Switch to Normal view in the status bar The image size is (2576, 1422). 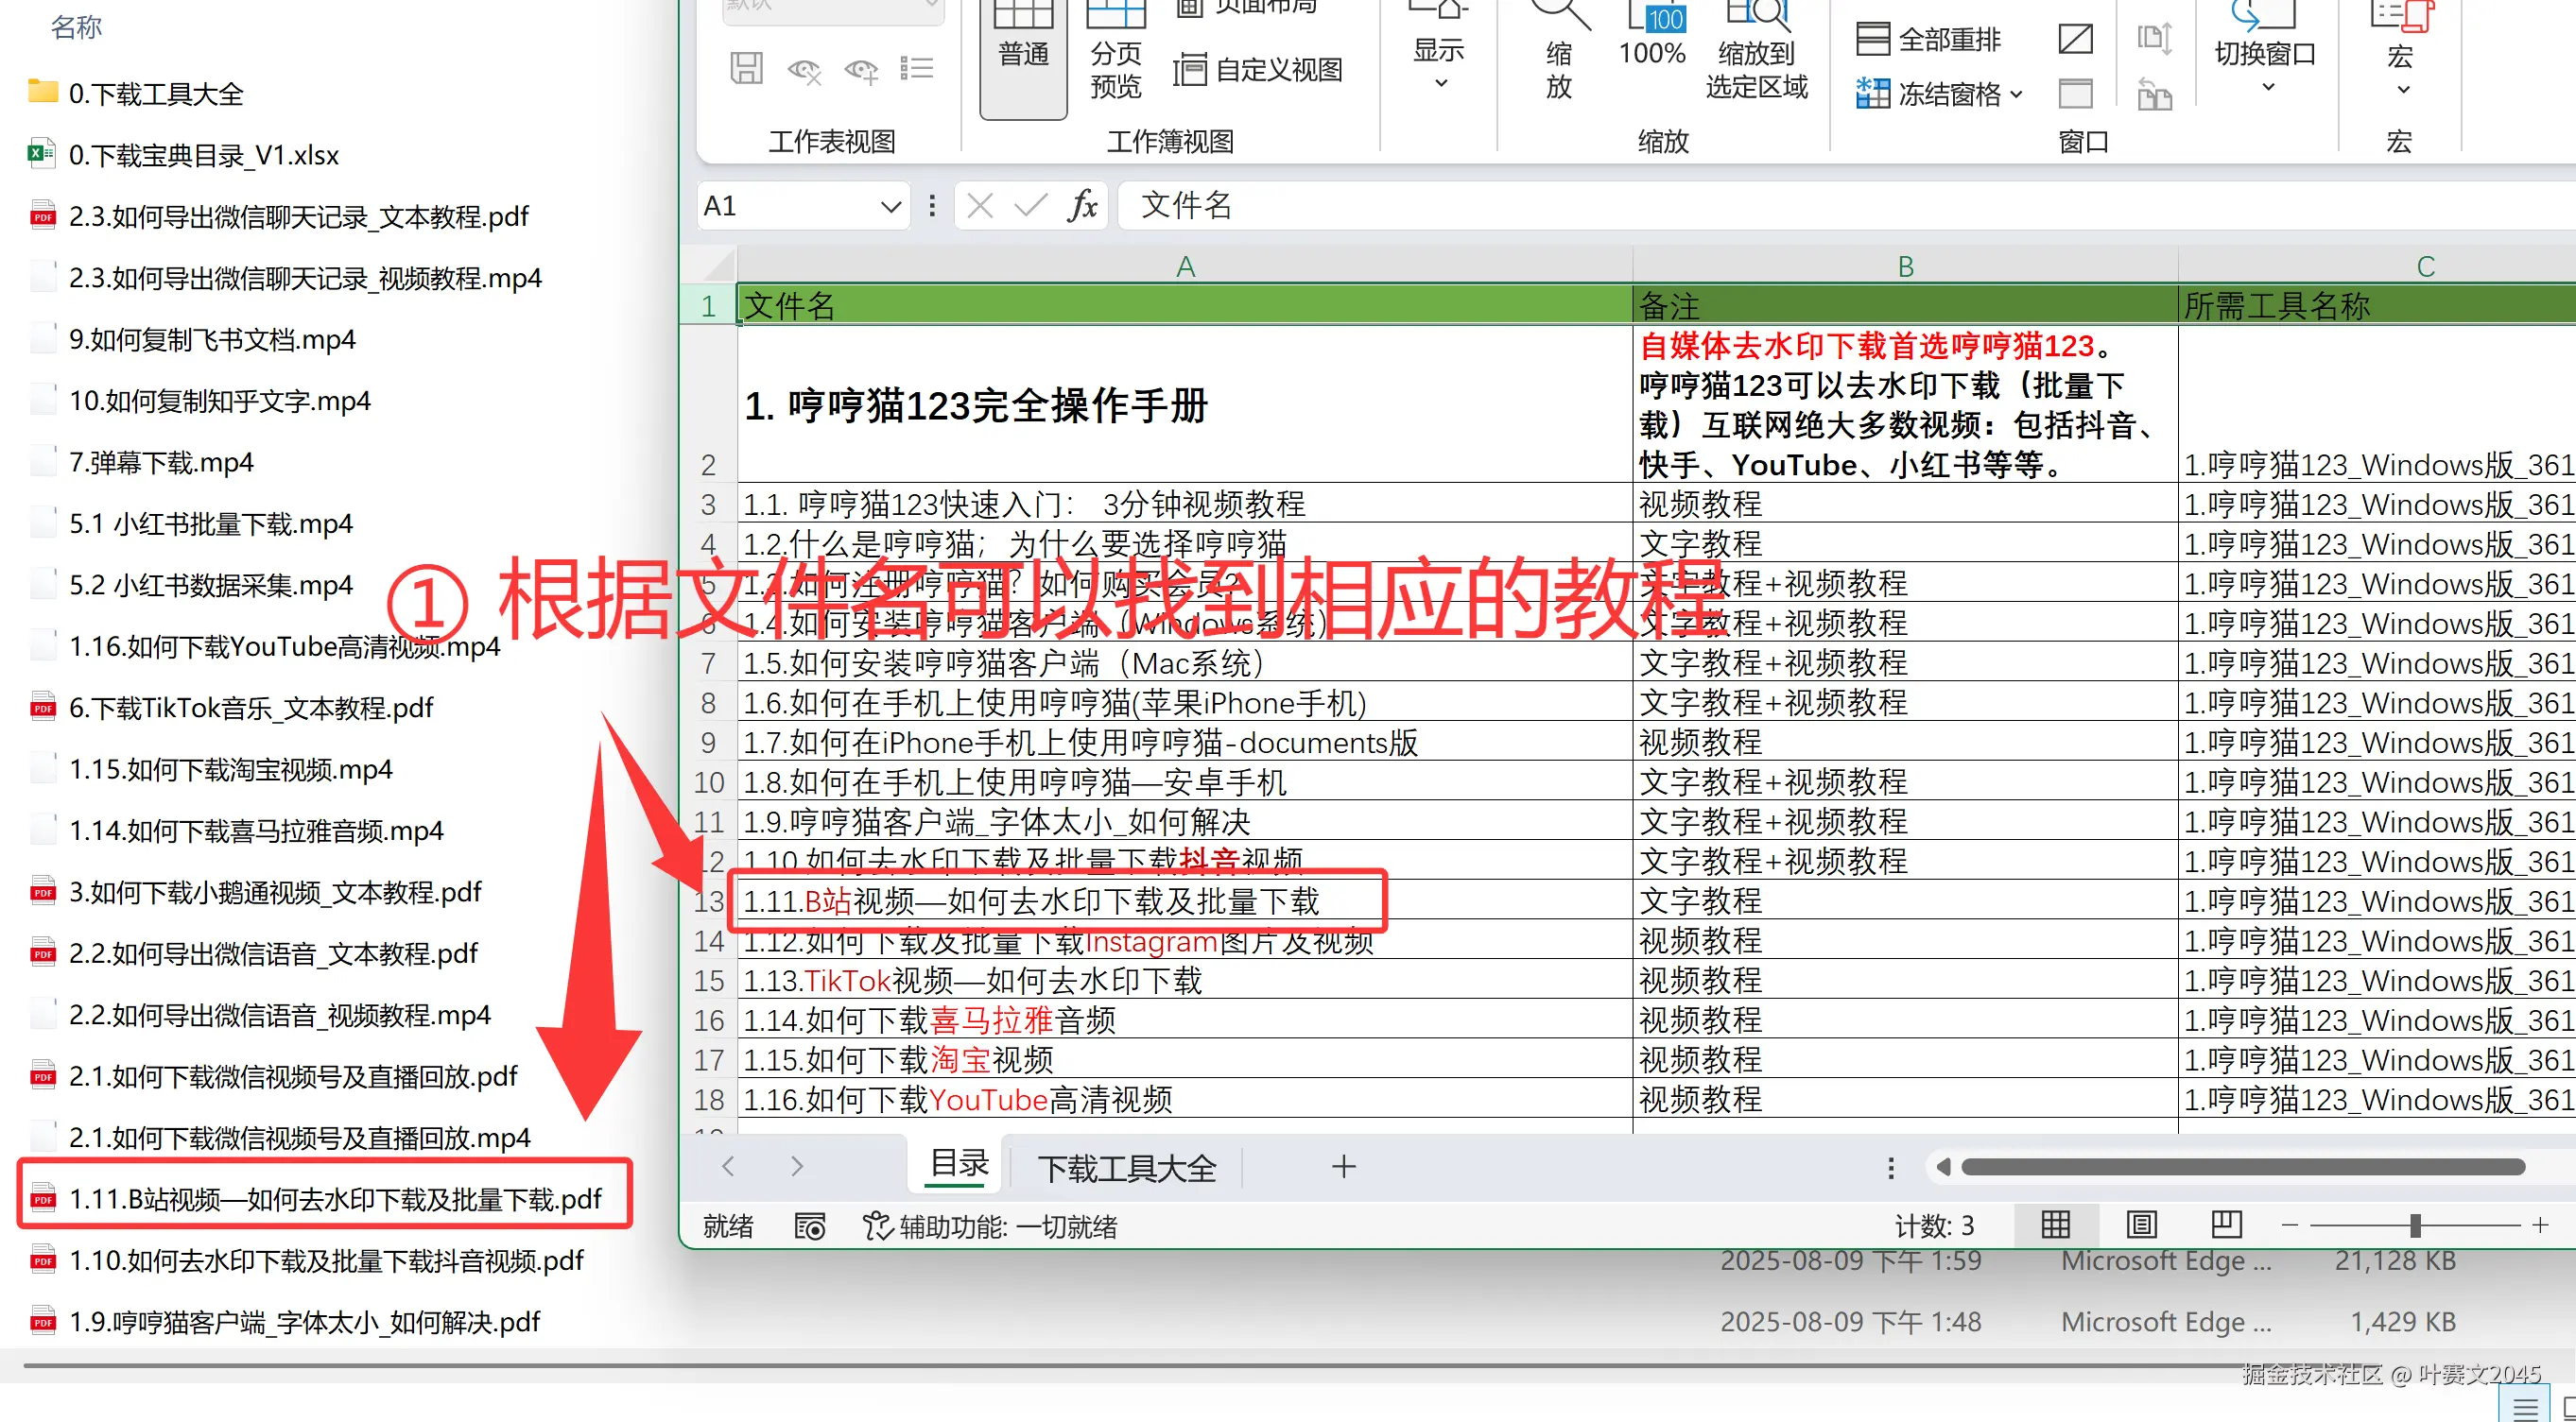2056,1225
